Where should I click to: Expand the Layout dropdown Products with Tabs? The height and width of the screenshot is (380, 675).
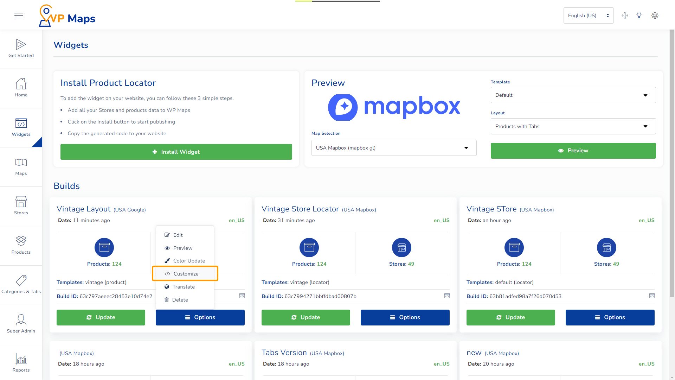click(573, 126)
